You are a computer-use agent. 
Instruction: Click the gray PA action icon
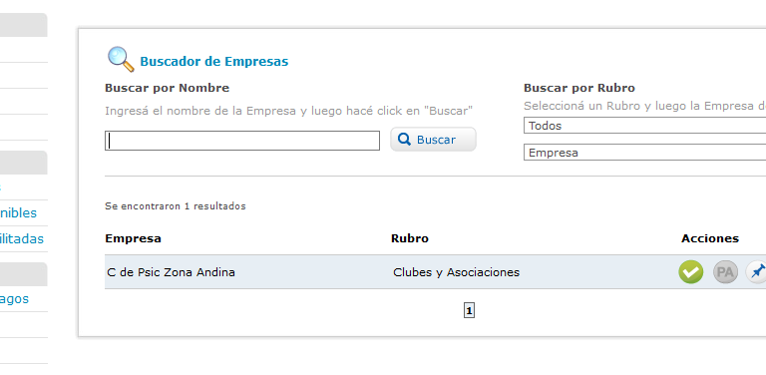[725, 272]
